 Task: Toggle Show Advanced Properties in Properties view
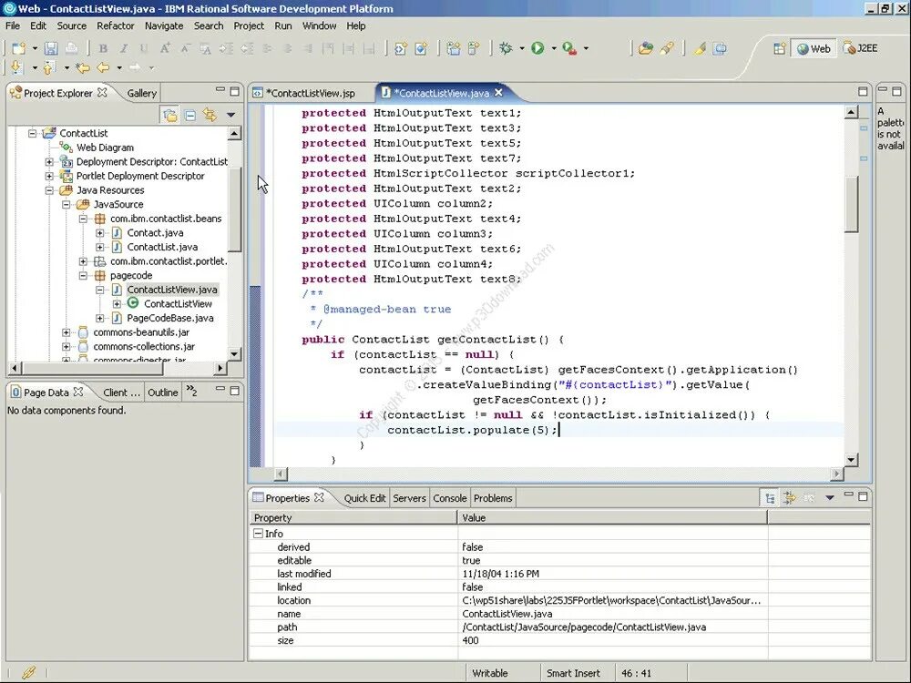pos(789,498)
